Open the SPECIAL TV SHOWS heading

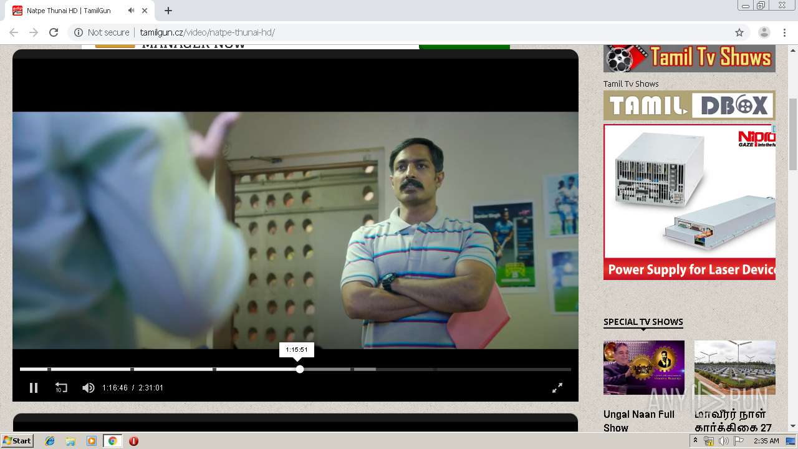click(x=643, y=322)
